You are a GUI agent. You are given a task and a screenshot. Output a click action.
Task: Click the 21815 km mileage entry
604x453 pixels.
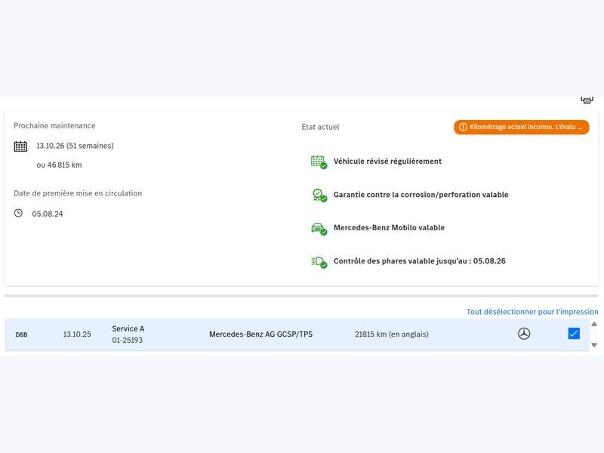(391, 334)
